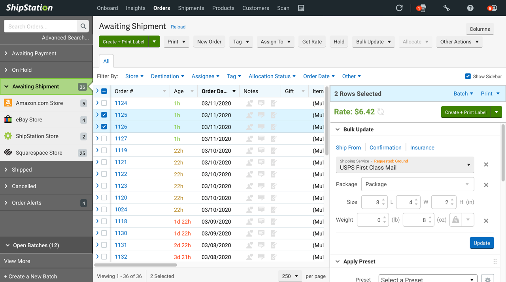506x282 pixels.
Task: Open the Other Actions dropdown
Action: click(x=459, y=41)
